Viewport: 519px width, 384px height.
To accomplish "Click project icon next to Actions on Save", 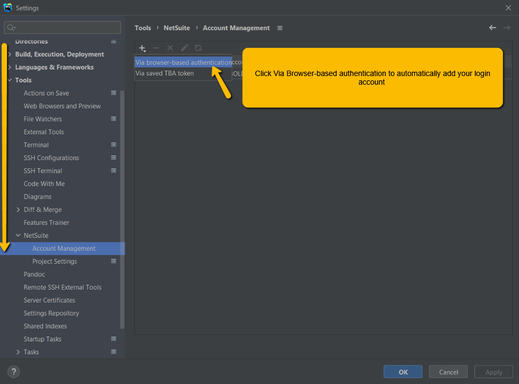I will point(113,93).
